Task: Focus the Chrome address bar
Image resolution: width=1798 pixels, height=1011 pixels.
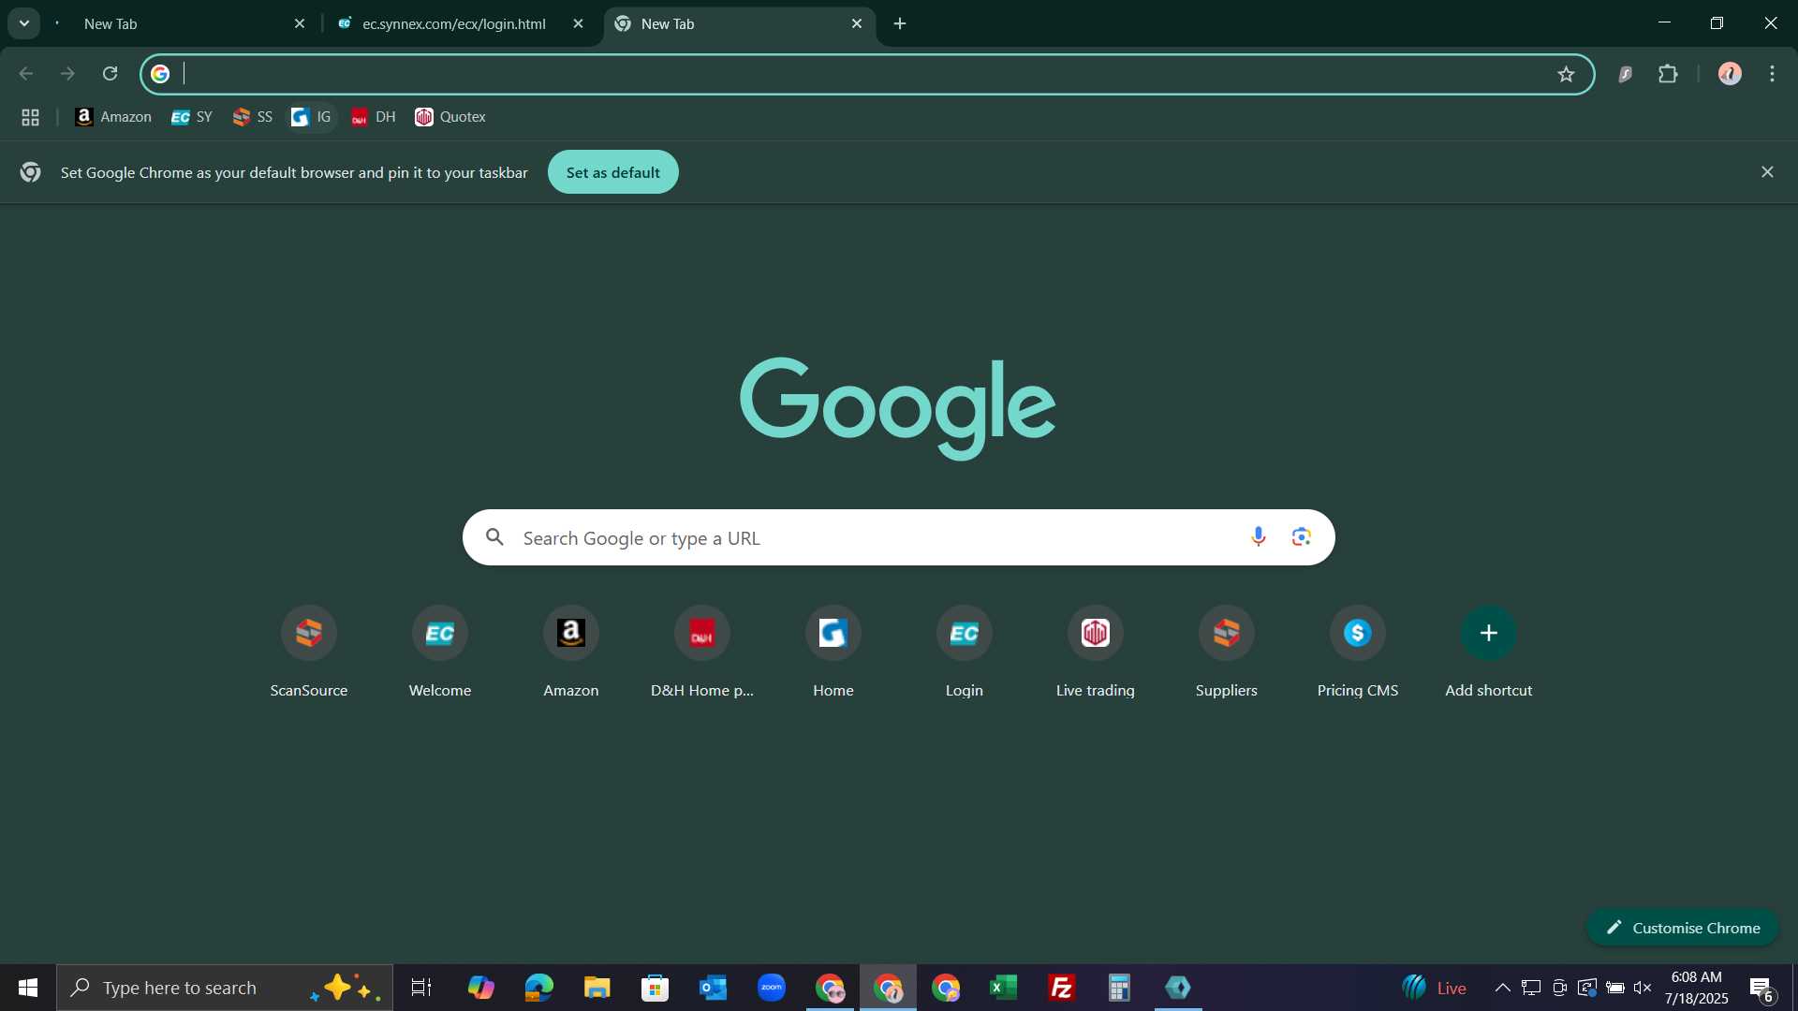Action: [866, 74]
